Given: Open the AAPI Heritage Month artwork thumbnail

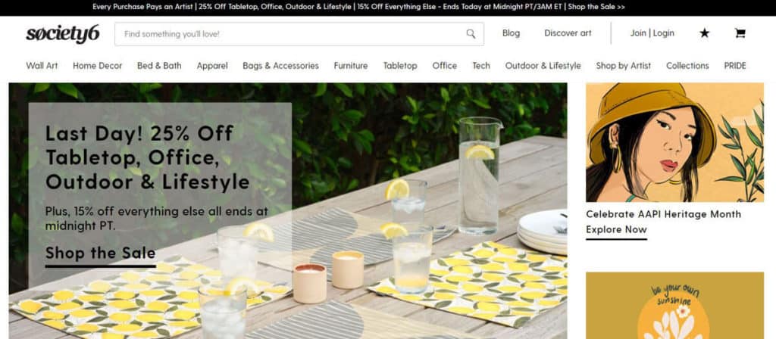Looking at the screenshot, I should (x=674, y=142).
